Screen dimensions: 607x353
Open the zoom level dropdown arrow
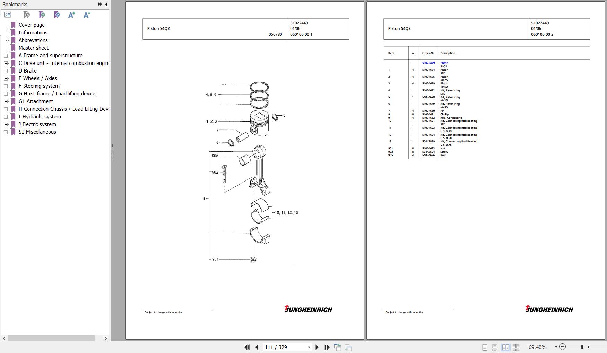(x=556, y=347)
